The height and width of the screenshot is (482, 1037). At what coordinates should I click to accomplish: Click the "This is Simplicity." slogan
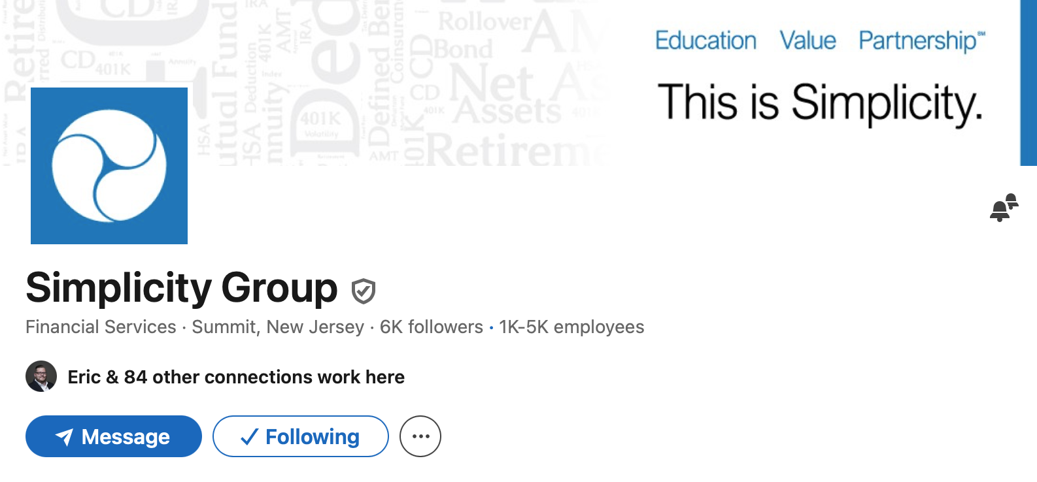pyautogui.click(x=820, y=103)
